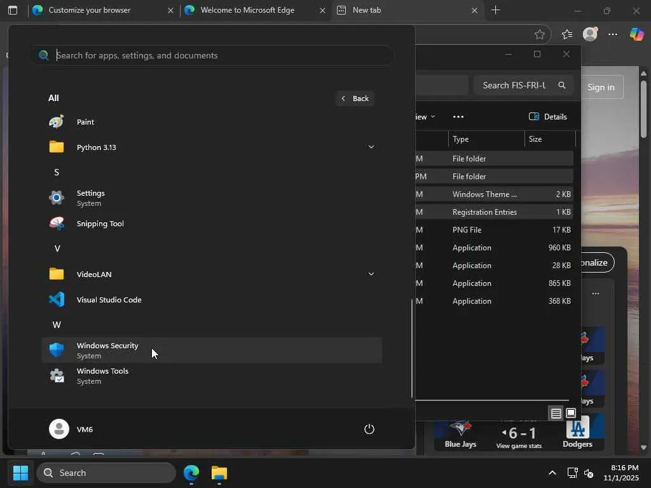The image size is (651, 488).
Task: Open View game stats link
Action: pyautogui.click(x=519, y=446)
